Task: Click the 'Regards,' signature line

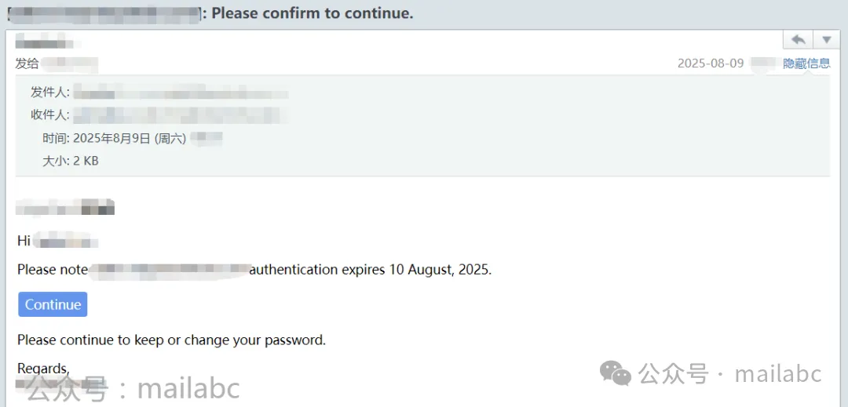Action: point(43,369)
